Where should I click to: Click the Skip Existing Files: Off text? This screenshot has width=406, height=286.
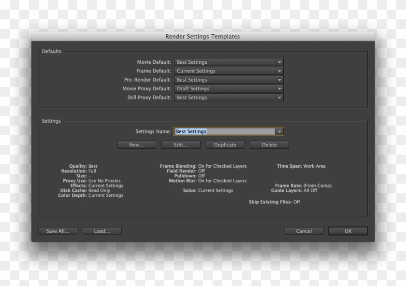[275, 202]
